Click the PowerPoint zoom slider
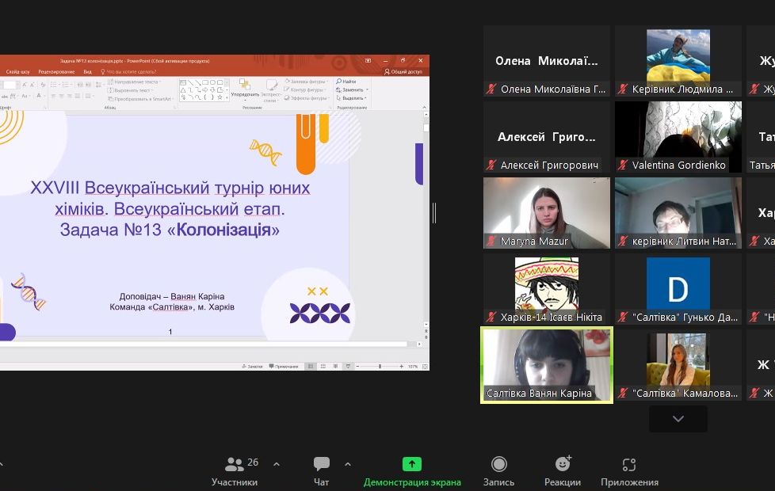Screen dimensions: 775x491 380,367
